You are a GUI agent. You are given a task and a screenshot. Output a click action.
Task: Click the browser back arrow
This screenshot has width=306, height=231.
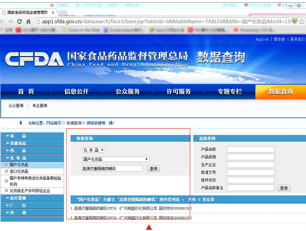[2, 21]
